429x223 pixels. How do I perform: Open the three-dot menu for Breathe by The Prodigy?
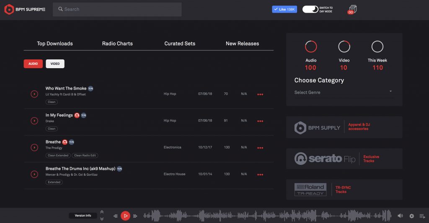pos(260,148)
